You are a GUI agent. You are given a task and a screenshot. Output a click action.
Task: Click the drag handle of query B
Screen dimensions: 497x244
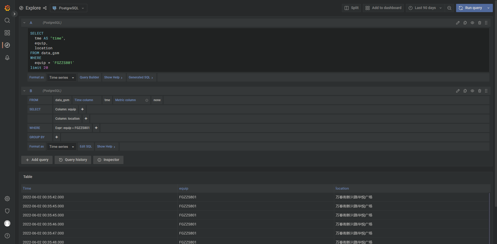click(x=486, y=91)
